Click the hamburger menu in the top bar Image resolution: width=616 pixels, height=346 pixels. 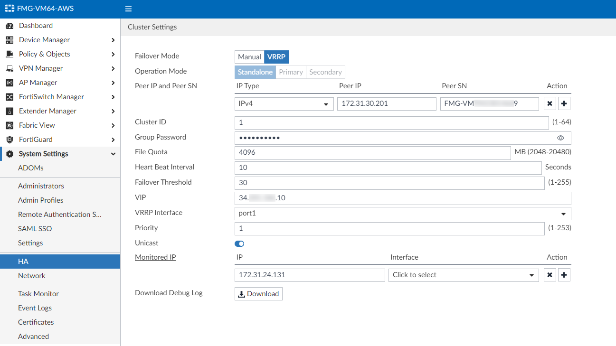click(x=128, y=8)
